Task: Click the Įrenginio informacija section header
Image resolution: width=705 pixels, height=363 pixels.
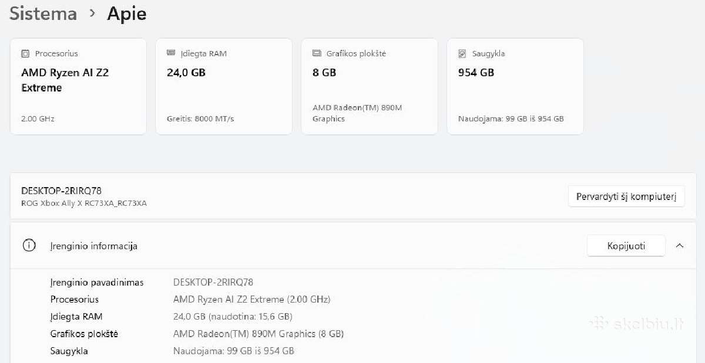Action: [353, 246]
